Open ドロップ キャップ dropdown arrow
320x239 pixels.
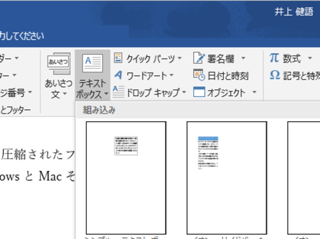(184, 92)
